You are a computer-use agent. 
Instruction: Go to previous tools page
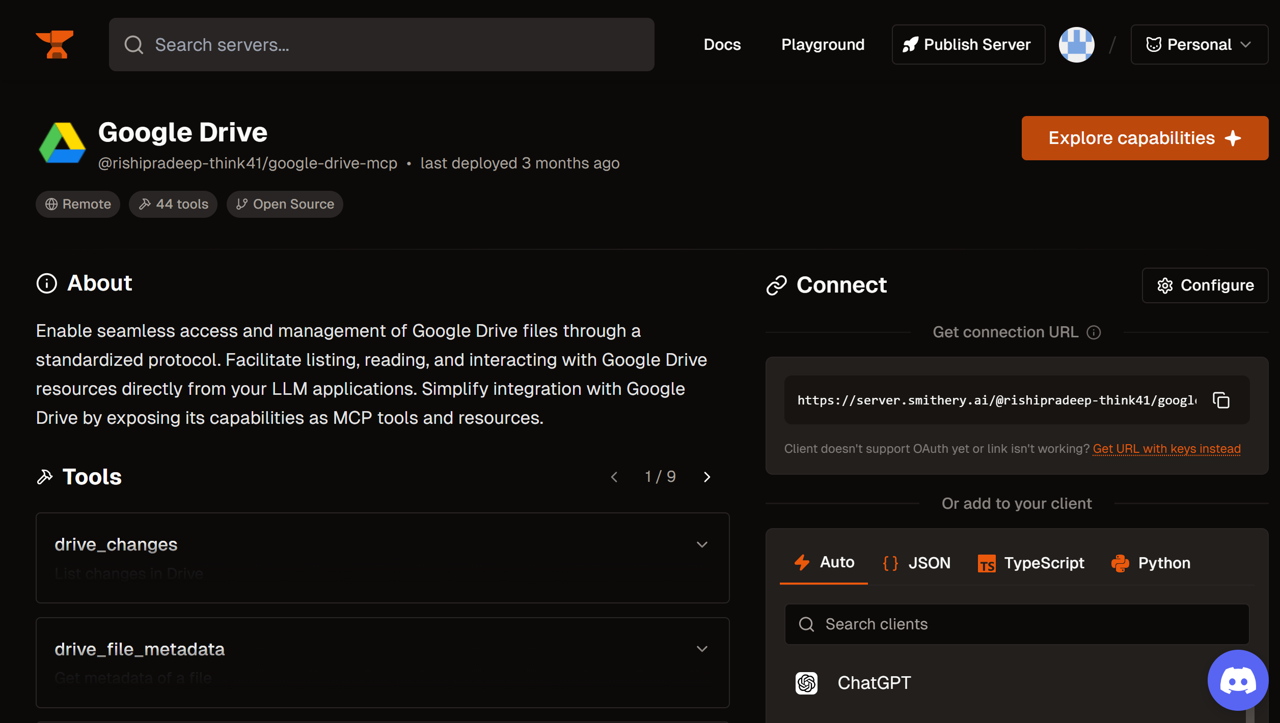point(614,477)
